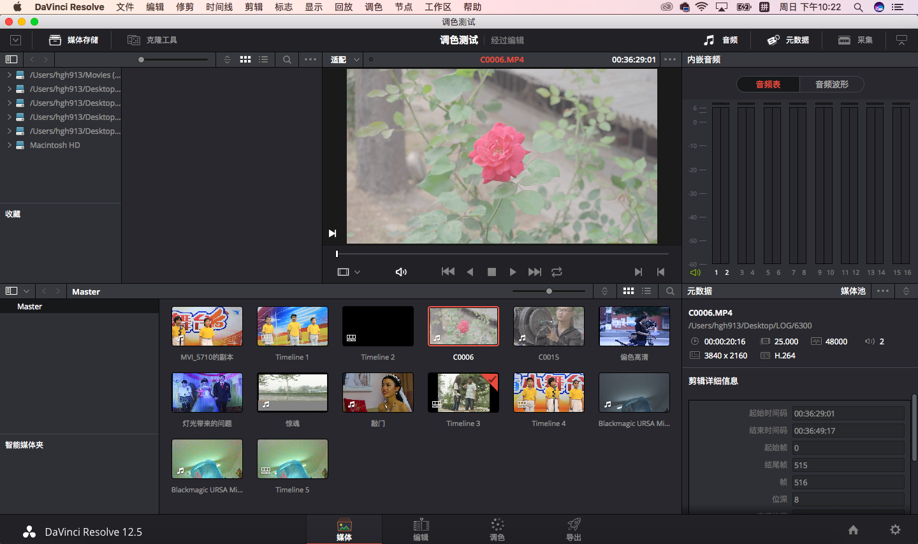Switch media pool to thumbnail view

tap(629, 291)
